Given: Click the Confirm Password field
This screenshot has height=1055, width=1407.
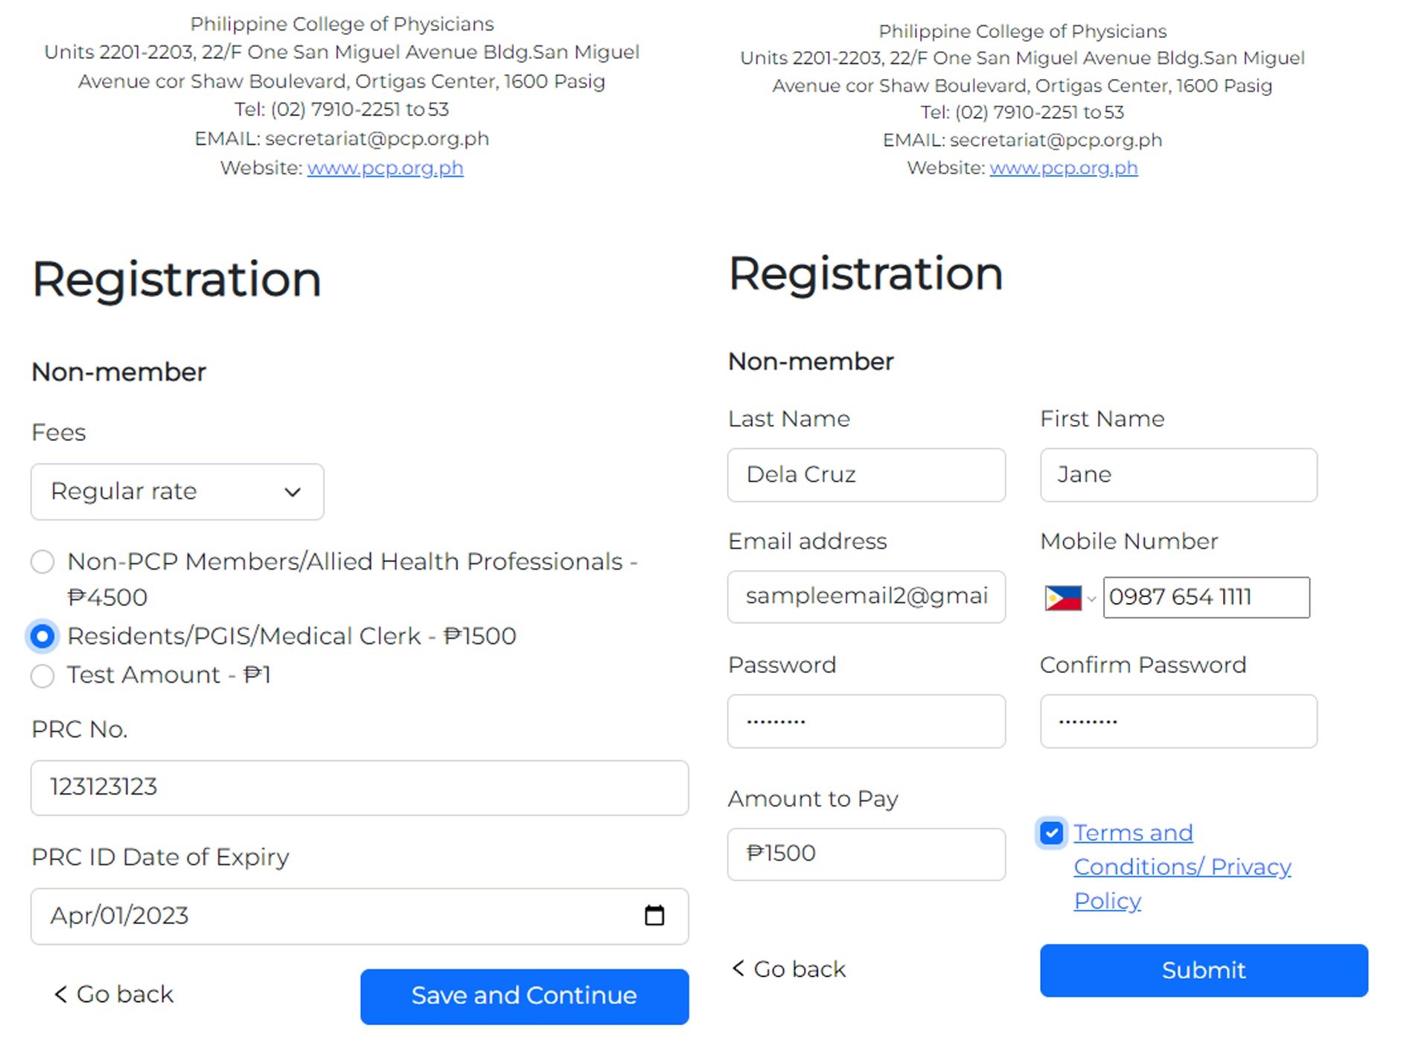Looking at the screenshot, I should (1178, 721).
